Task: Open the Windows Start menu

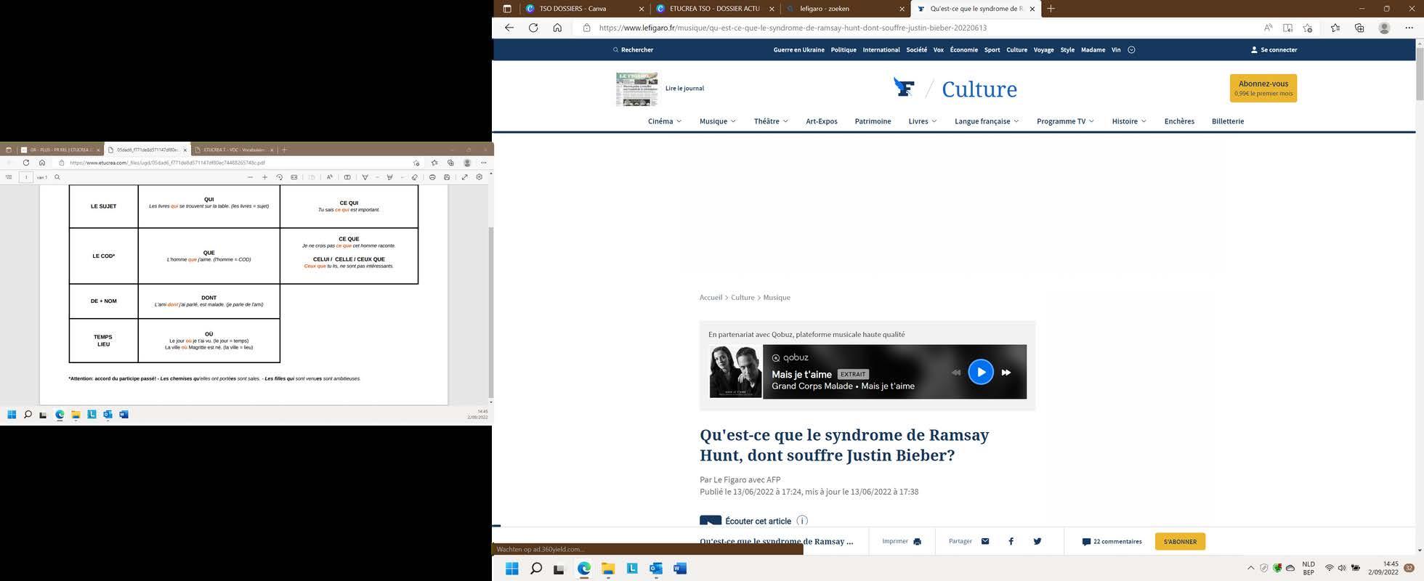Action: tap(511, 569)
